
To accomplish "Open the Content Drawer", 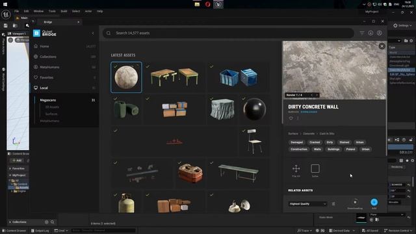I will coord(14,231).
